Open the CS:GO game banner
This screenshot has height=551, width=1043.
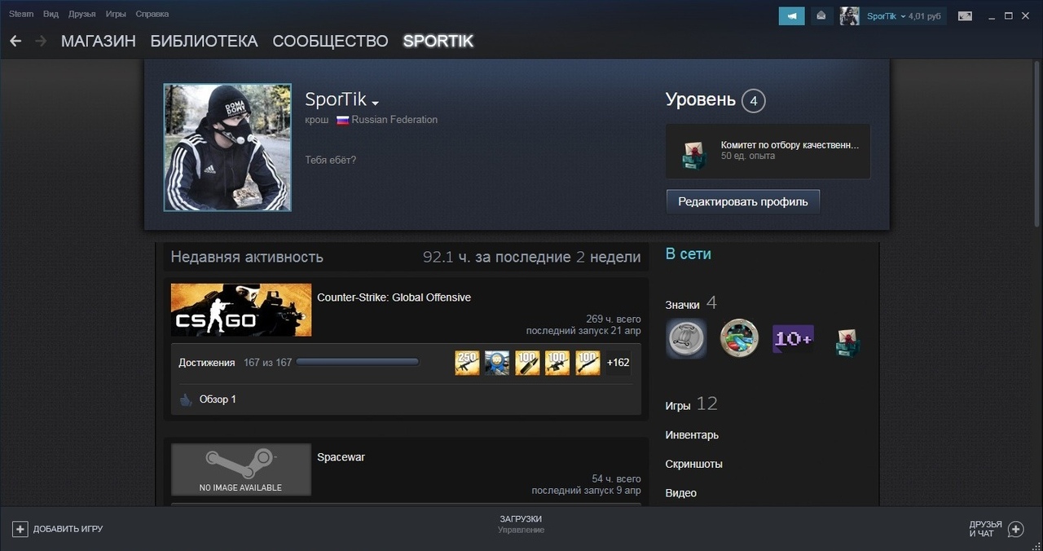point(241,310)
